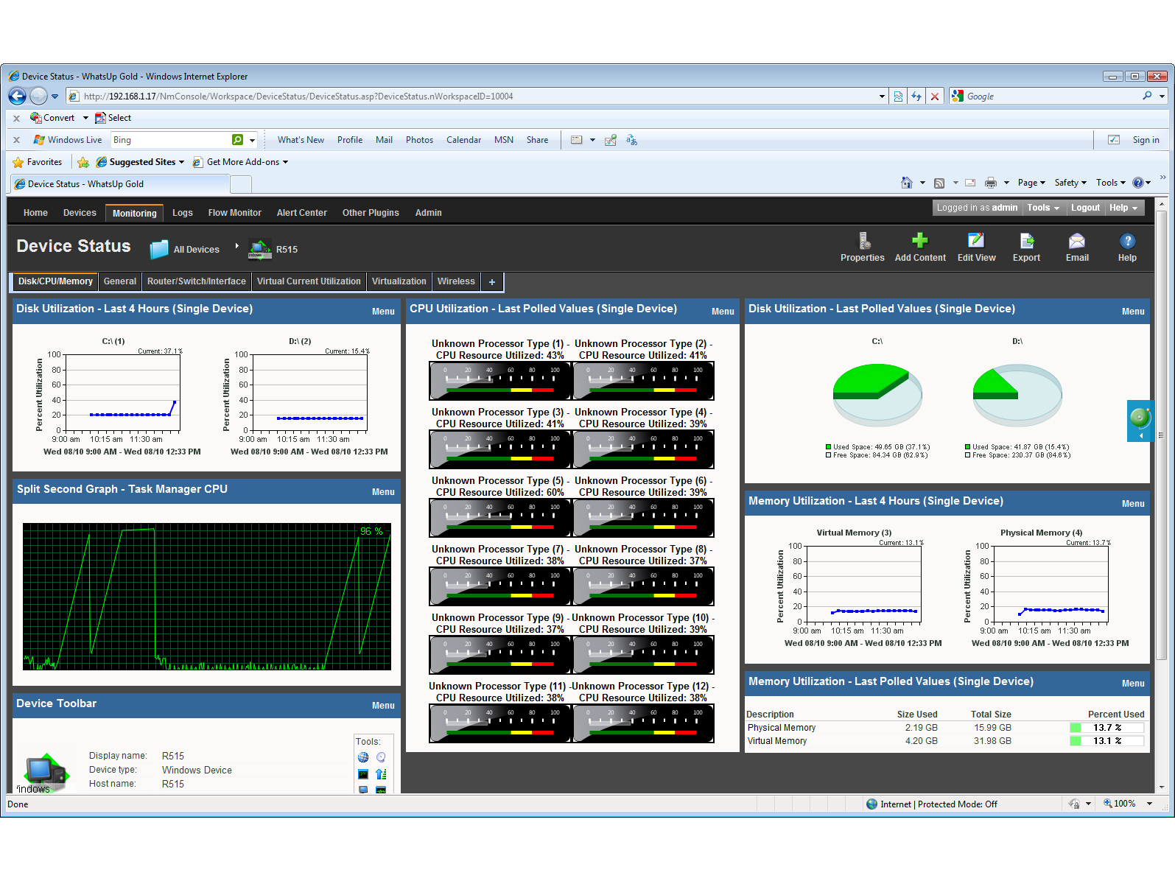
Task: Open Menu for CPU Utilization panel
Action: 723,312
